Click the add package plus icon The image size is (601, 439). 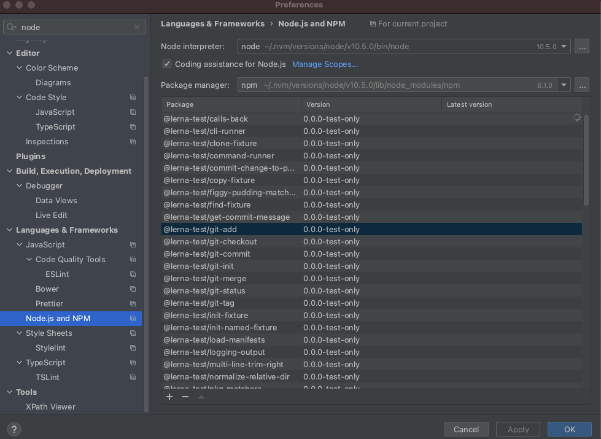coord(170,397)
